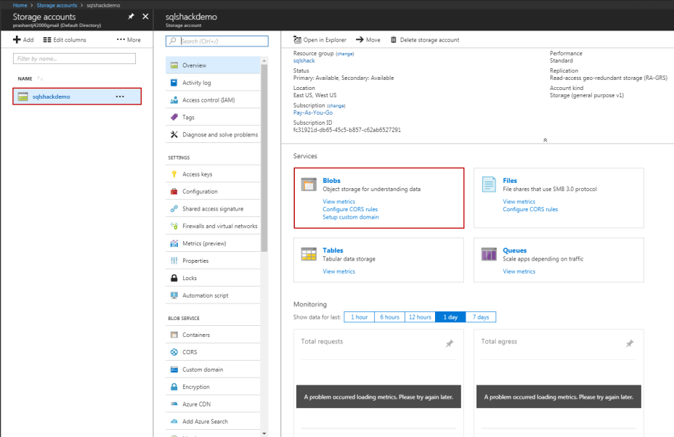Click Delete storage account trash icon
Viewport: 674px width, 437px height.
[394, 40]
